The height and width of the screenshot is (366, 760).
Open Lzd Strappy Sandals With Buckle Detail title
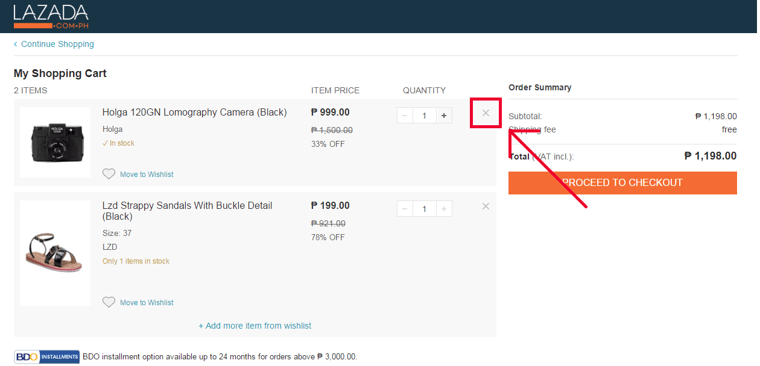188,211
